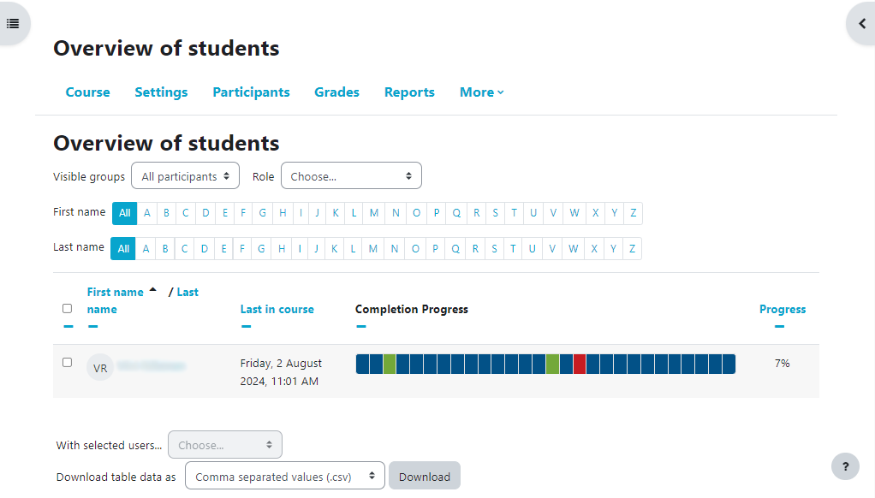The height and width of the screenshot is (498, 875).
Task: Collapse the Last in course column
Action: (246, 325)
